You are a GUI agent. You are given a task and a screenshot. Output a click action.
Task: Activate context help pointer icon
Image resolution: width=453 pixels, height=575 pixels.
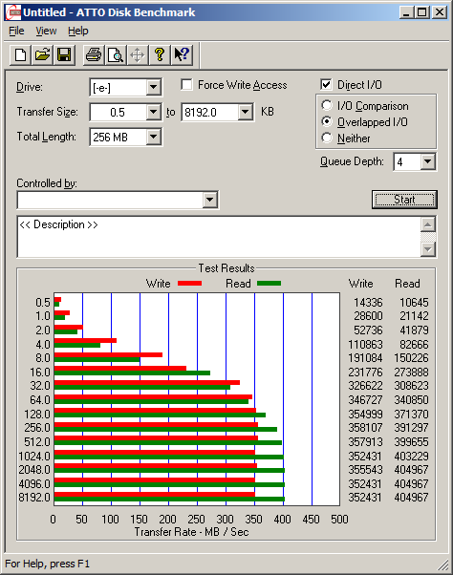(182, 55)
